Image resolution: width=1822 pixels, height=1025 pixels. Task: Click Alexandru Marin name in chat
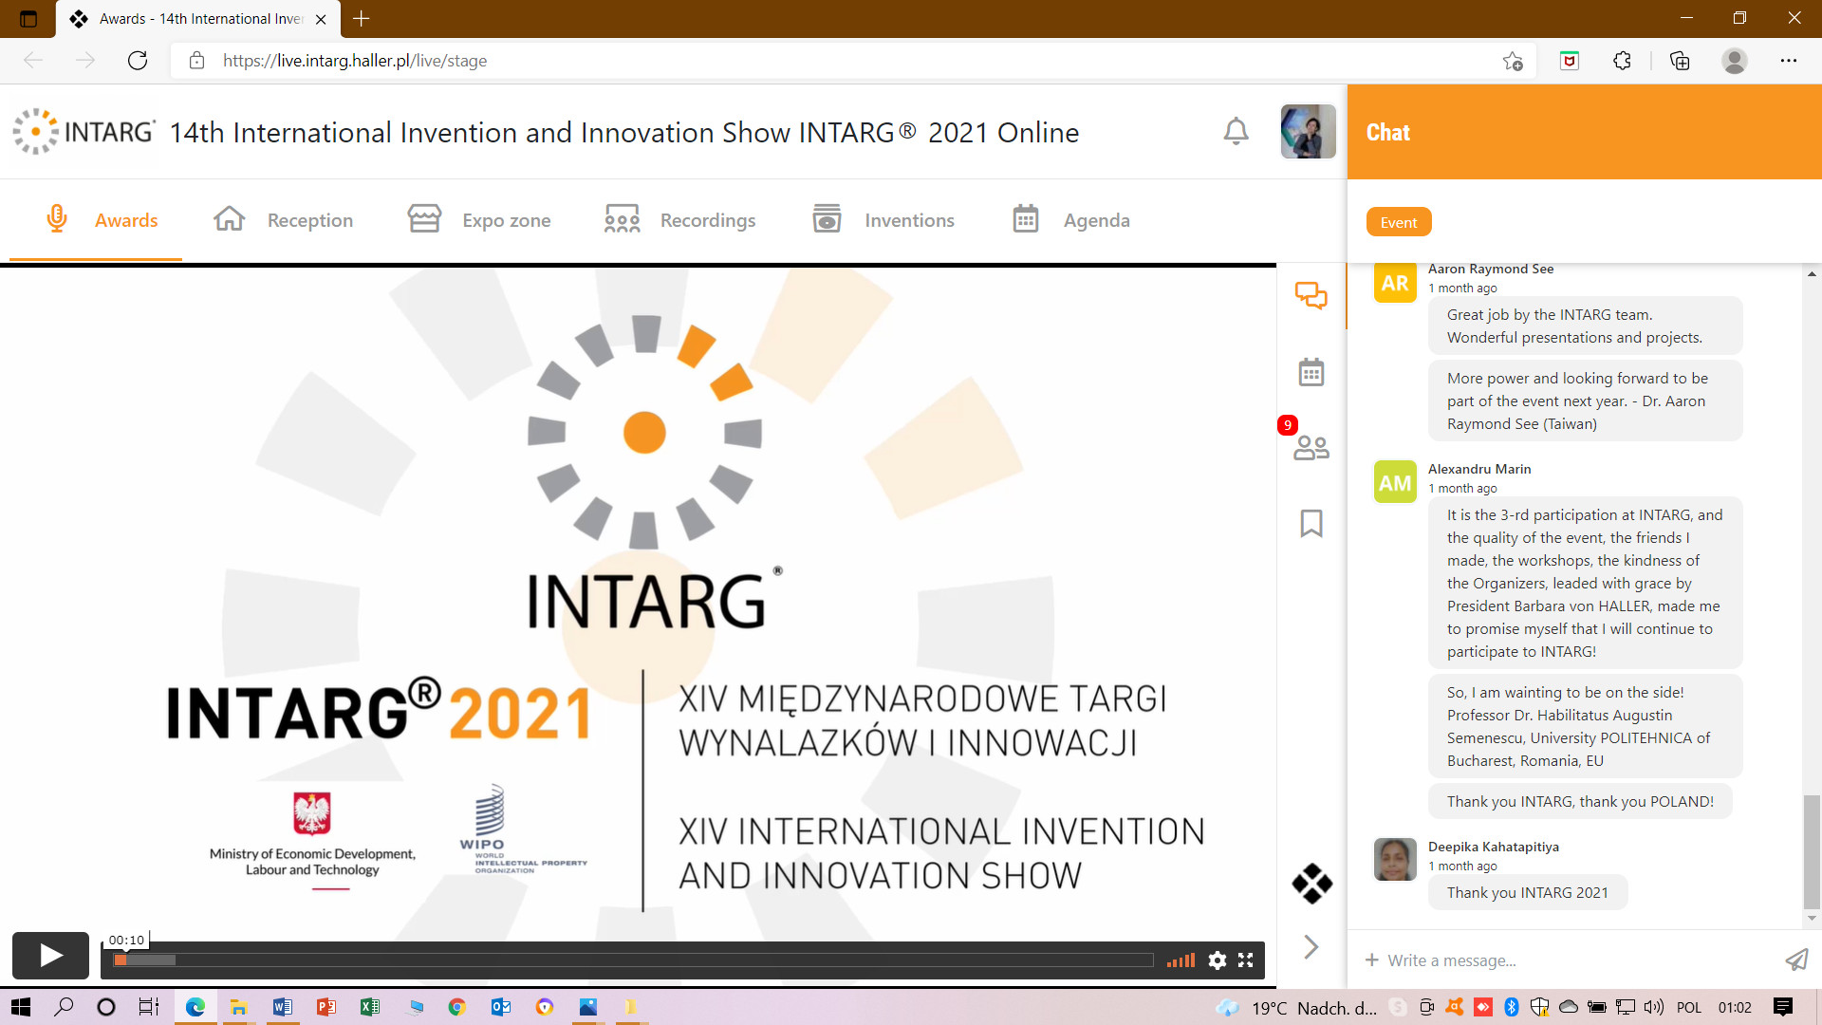pos(1479,469)
